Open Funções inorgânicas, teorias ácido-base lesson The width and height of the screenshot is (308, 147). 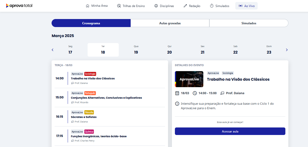99,136
